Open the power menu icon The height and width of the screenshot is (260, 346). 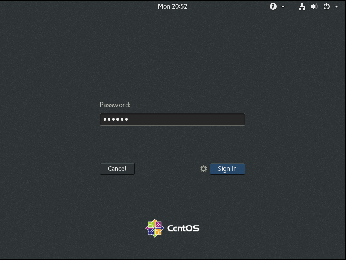click(326, 6)
